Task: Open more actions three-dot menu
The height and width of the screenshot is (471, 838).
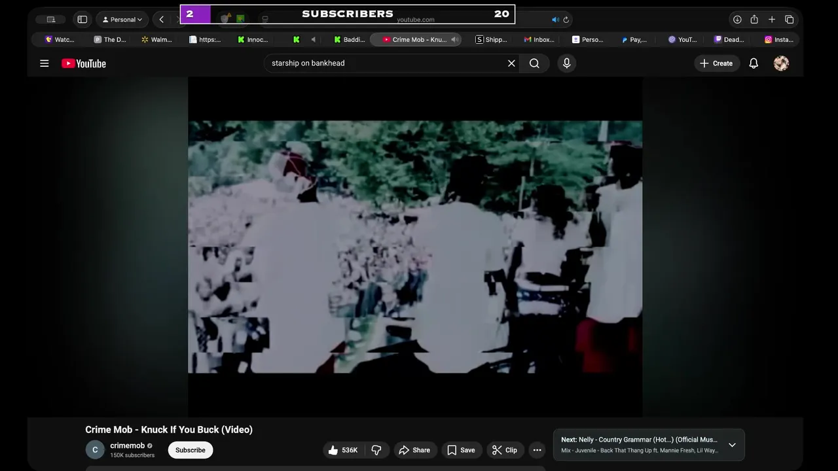Action: point(537,450)
